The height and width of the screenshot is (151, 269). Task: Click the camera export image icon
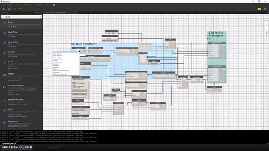coord(265,9)
